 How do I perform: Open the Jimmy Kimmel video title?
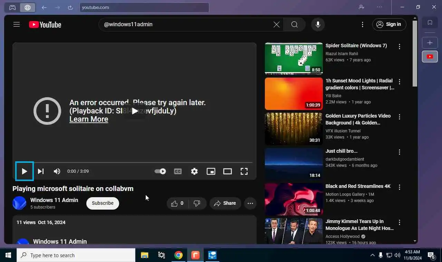point(359,225)
